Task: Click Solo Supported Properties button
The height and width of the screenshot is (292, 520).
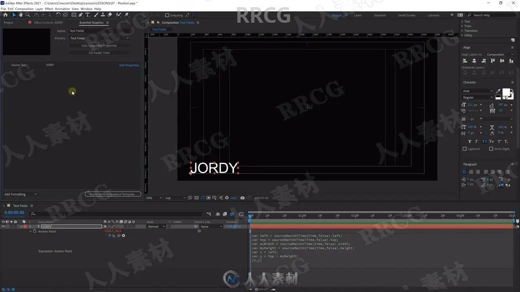Action: [99, 45]
